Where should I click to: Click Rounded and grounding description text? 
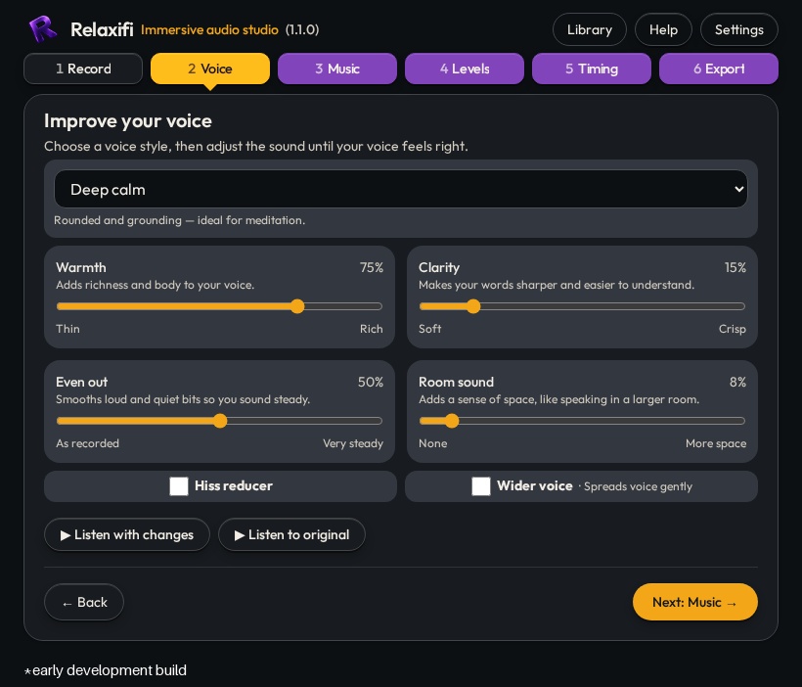(x=180, y=220)
